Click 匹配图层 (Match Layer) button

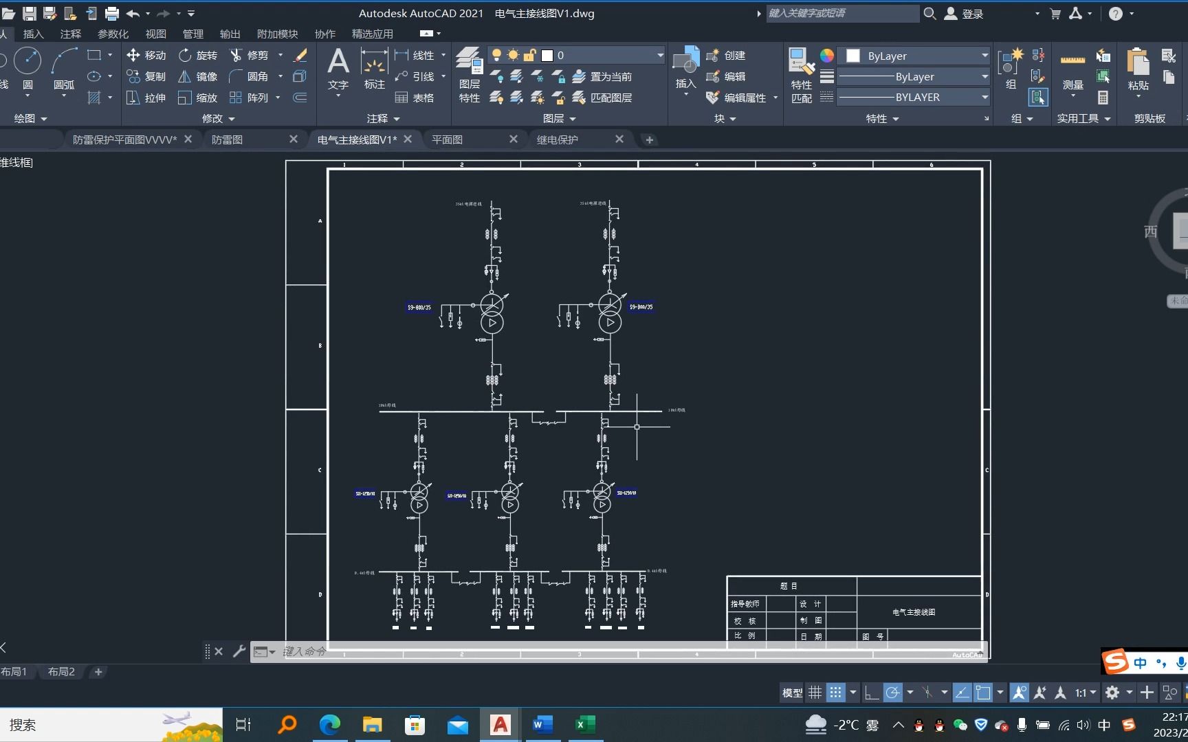[602, 98]
